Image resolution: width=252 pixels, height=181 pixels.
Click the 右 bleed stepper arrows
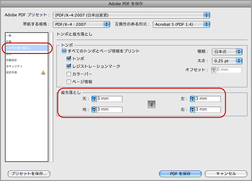point(192,110)
